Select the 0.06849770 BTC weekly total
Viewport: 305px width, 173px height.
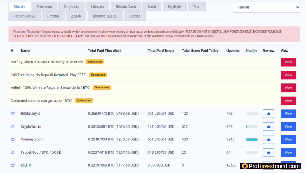click(x=113, y=114)
